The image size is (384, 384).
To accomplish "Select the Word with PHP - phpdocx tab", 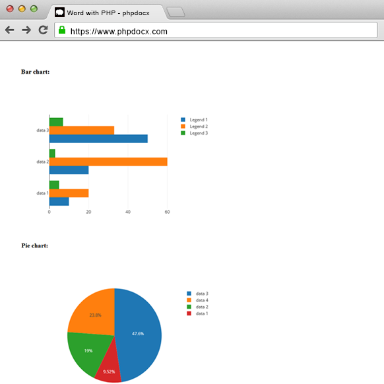I will tap(108, 13).
